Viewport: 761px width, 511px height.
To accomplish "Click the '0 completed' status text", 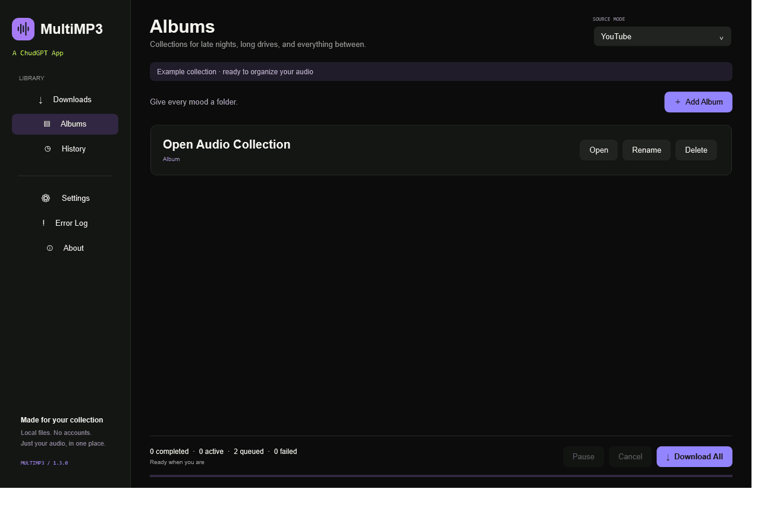I will click(x=169, y=452).
